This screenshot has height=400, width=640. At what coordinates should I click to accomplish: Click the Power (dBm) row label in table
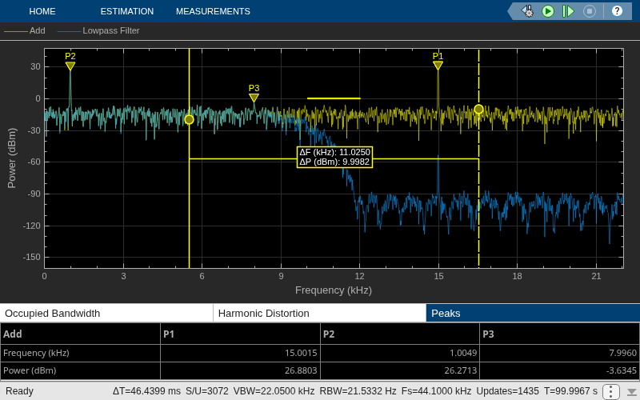[x=30, y=370]
